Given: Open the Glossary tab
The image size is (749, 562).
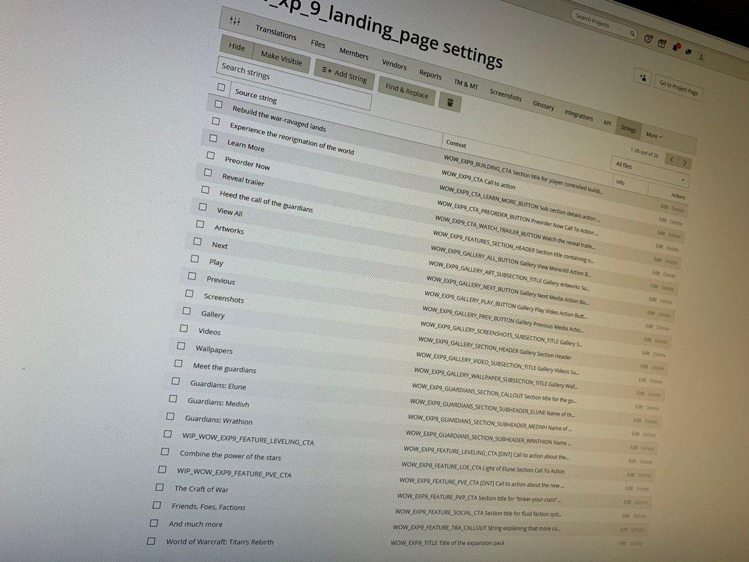Looking at the screenshot, I should pyautogui.click(x=543, y=106).
